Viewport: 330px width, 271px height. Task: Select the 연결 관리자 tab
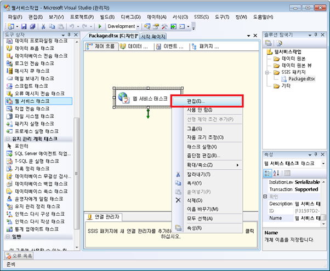coord(104,217)
